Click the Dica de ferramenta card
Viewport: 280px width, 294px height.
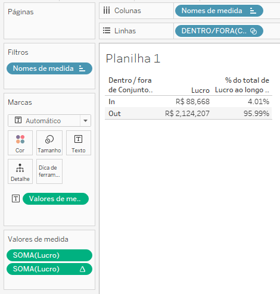(49, 171)
